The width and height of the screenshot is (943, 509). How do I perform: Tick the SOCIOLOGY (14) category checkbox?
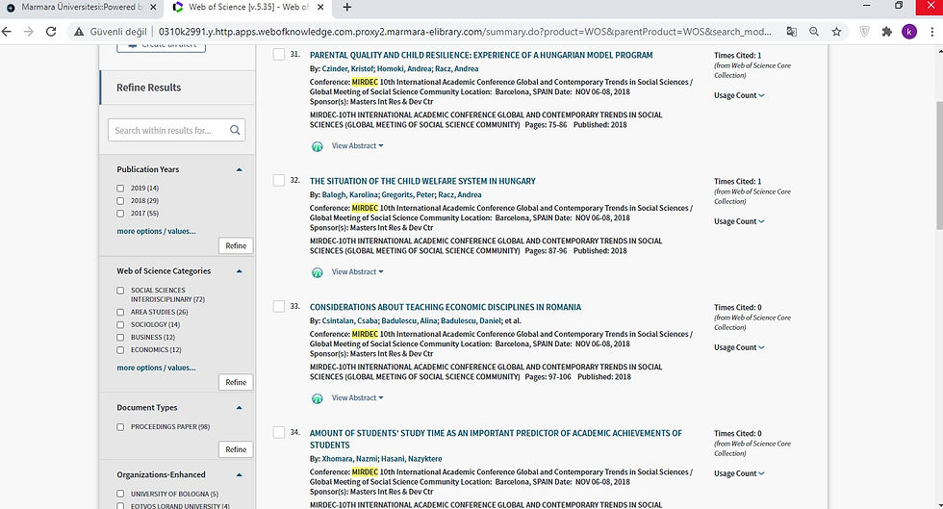[120, 325]
